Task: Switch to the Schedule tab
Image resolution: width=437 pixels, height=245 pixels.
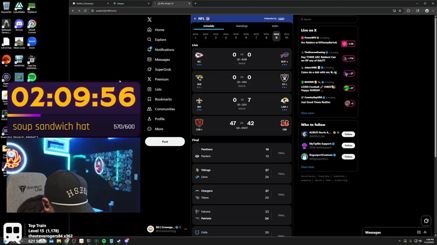Action: click(209, 26)
